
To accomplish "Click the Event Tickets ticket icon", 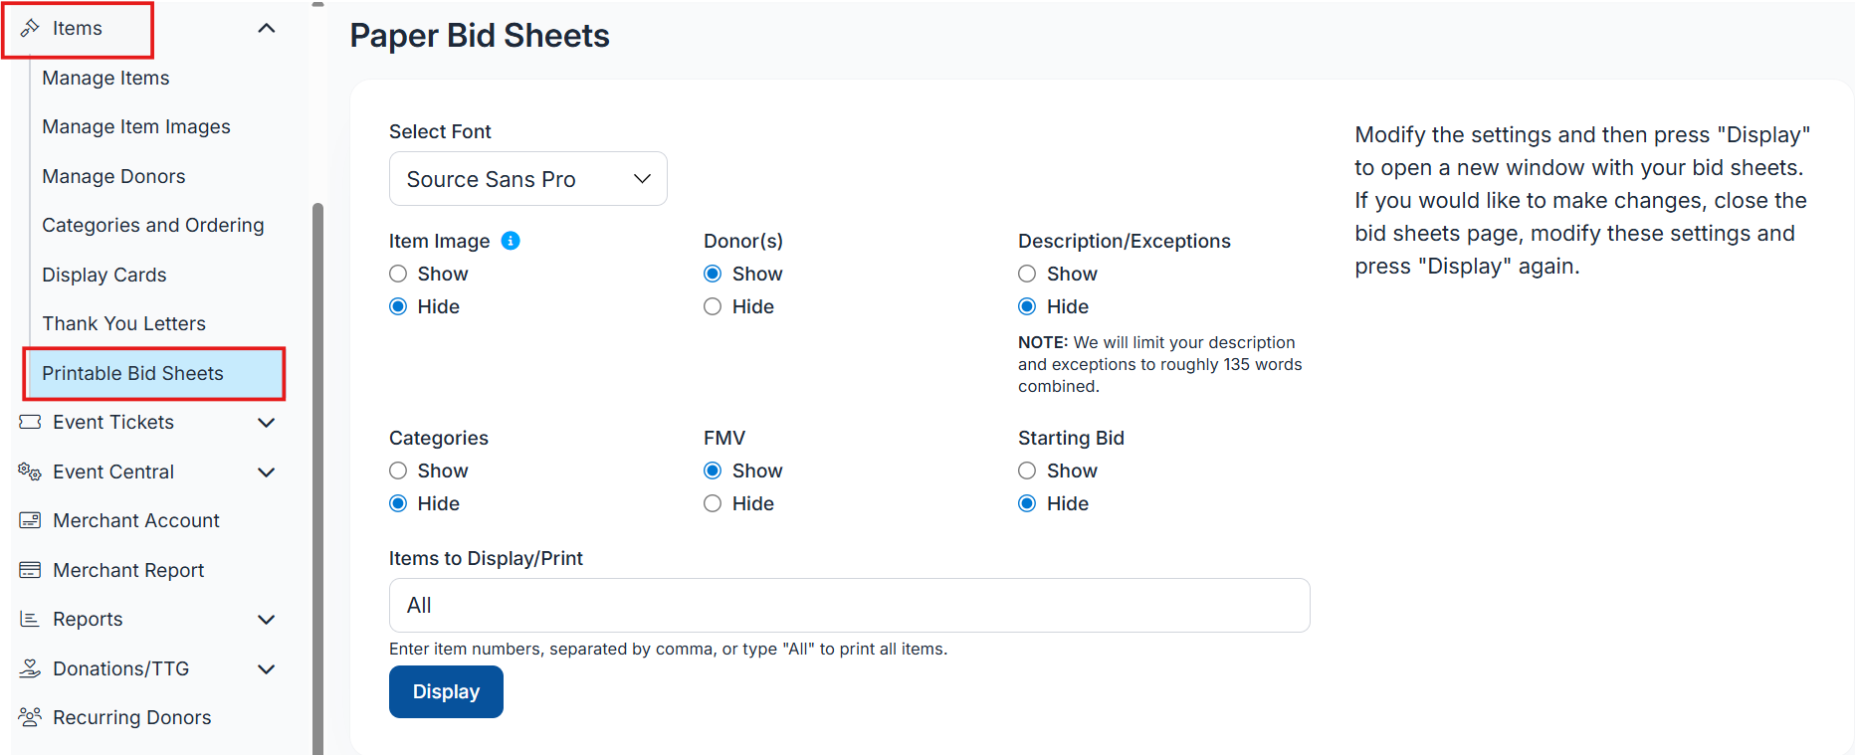I will pos(31,422).
